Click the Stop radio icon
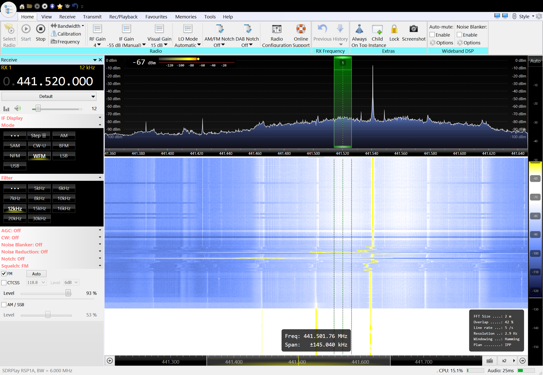Viewport: 543px width, 375px height. point(40,29)
